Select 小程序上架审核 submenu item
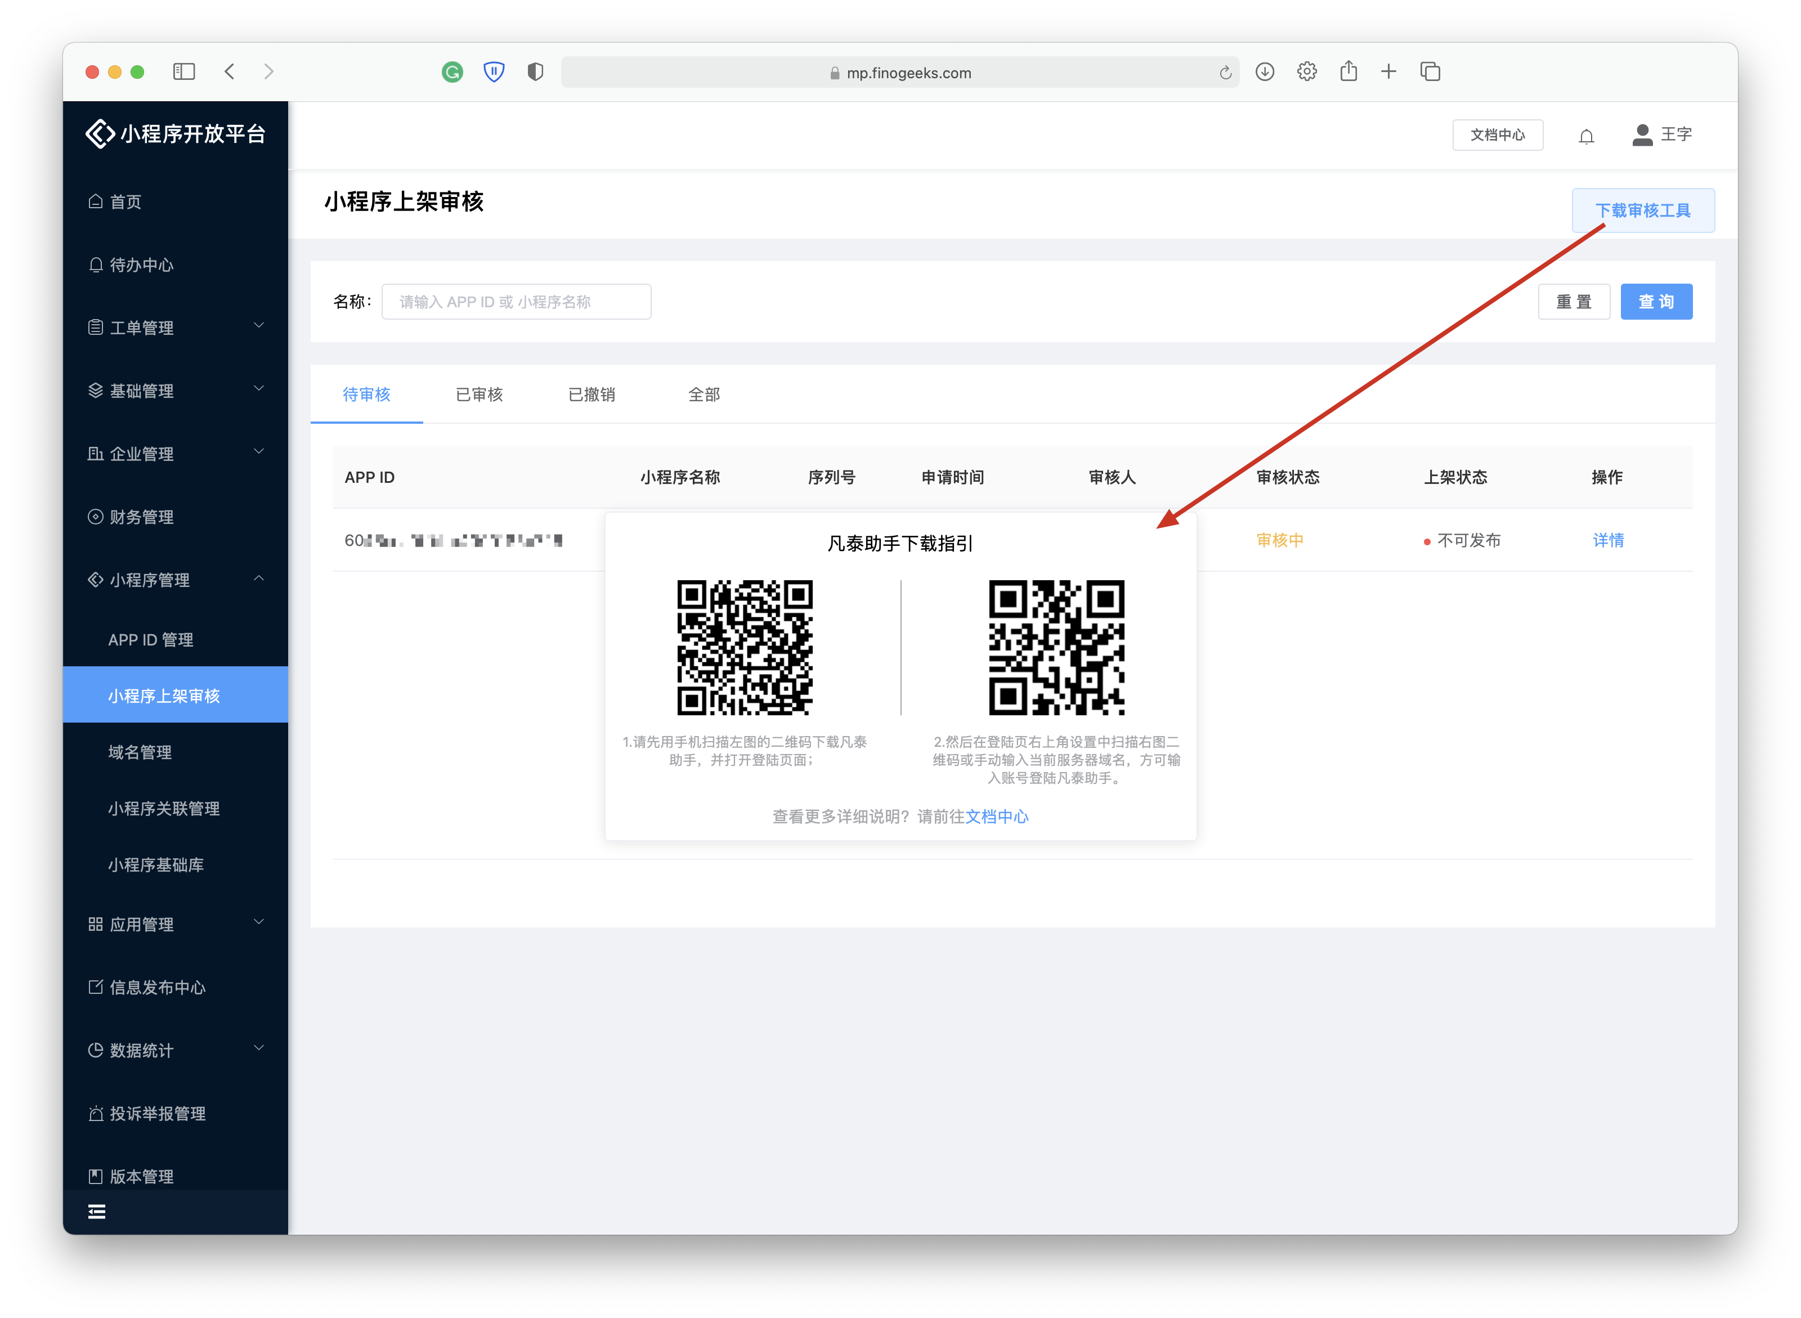 (176, 695)
